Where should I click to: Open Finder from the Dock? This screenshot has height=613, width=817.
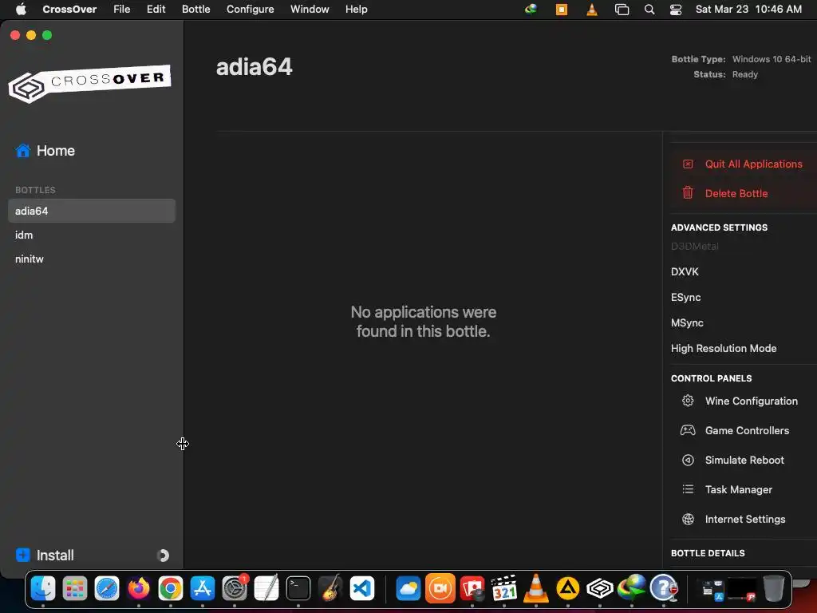43,589
